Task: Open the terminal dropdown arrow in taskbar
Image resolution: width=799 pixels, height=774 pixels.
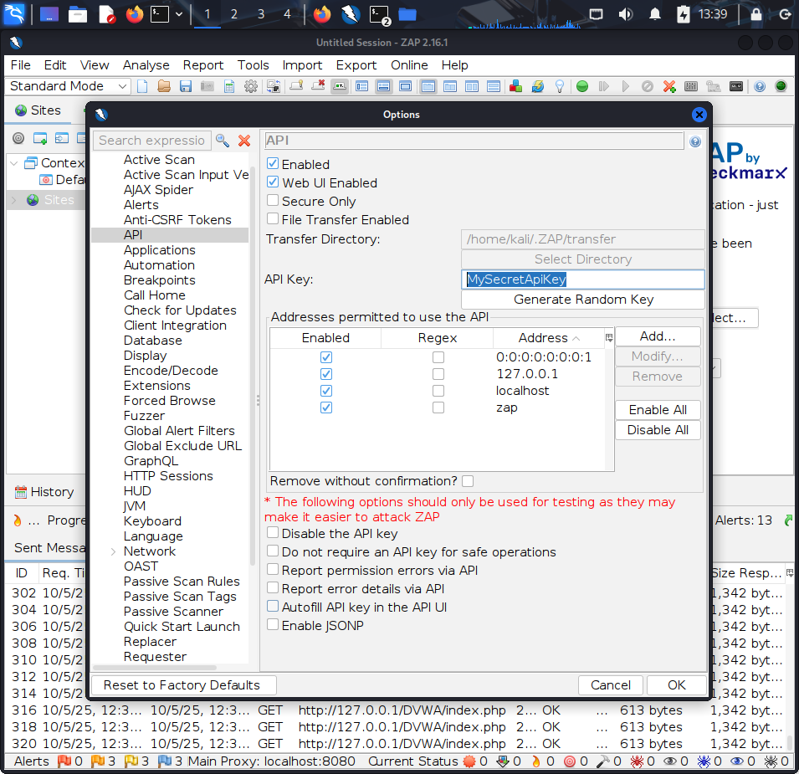Action: (x=179, y=14)
